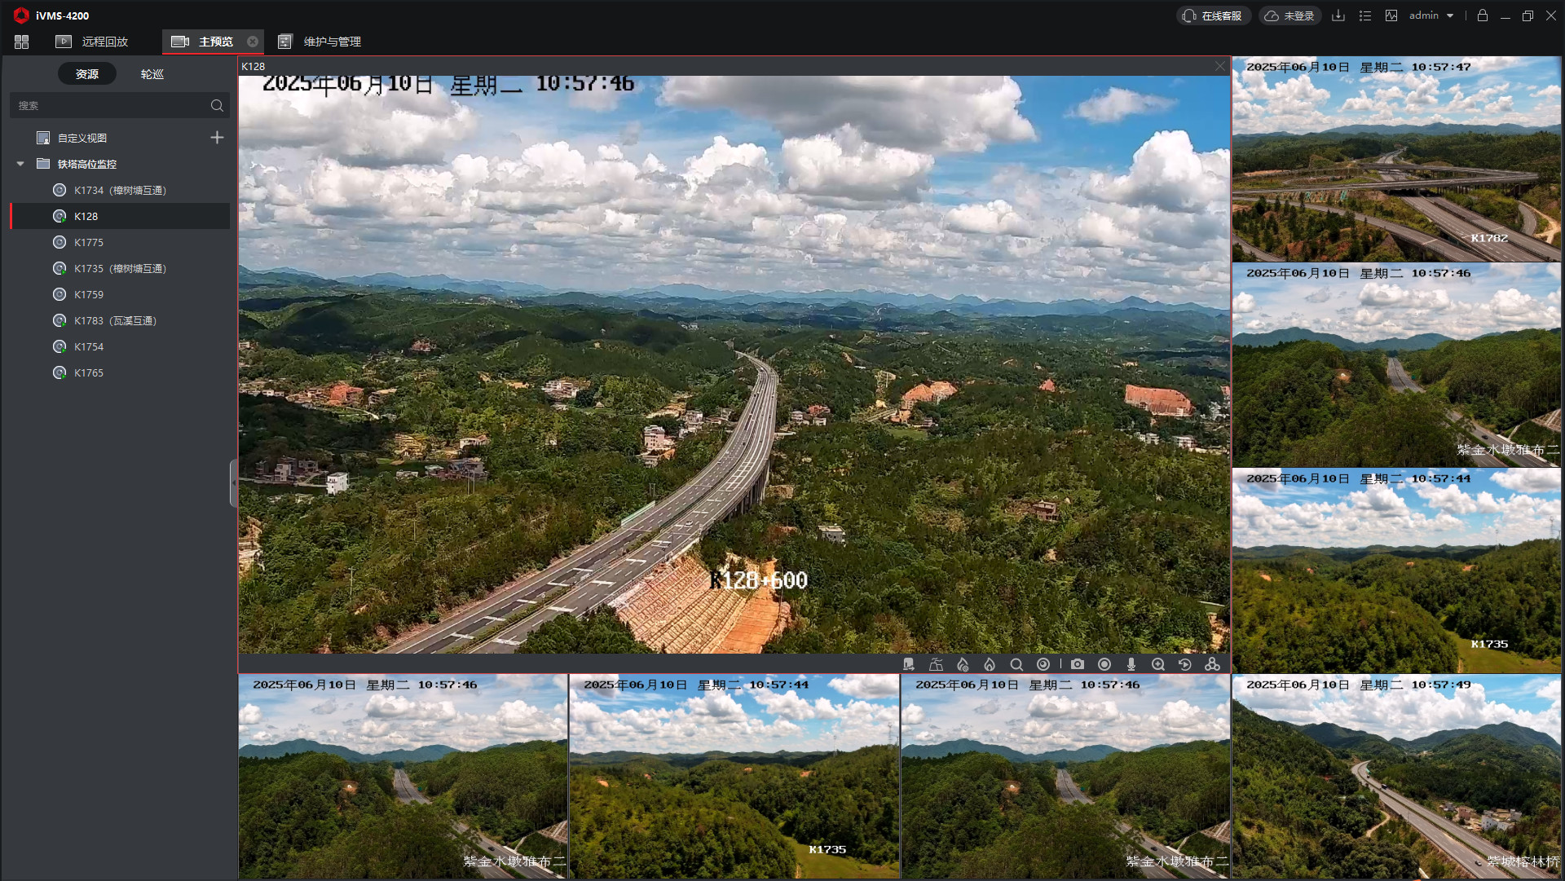This screenshot has height=881, width=1565.
Task: Select 自定义视图 in the resource tree
Action: pyautogui.click(x=82, y=138)
